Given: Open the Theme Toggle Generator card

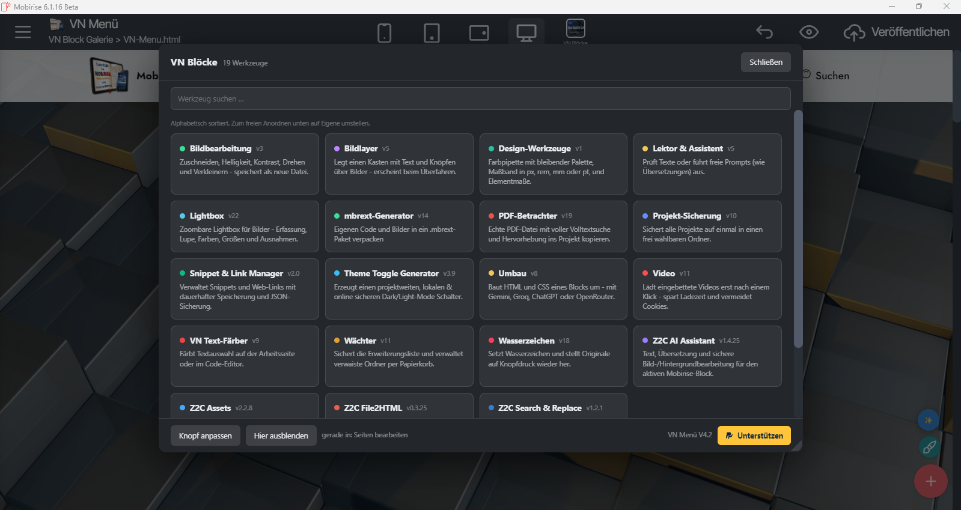Looking at the screenshot, I should tap(399, 289).
